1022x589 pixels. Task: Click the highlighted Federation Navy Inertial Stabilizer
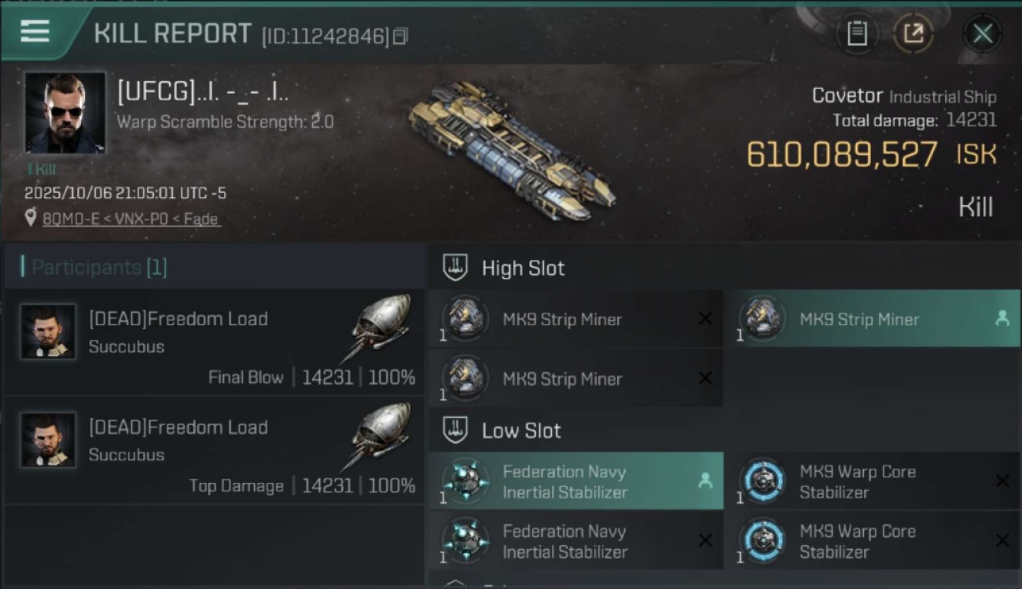tap(575, 481)
